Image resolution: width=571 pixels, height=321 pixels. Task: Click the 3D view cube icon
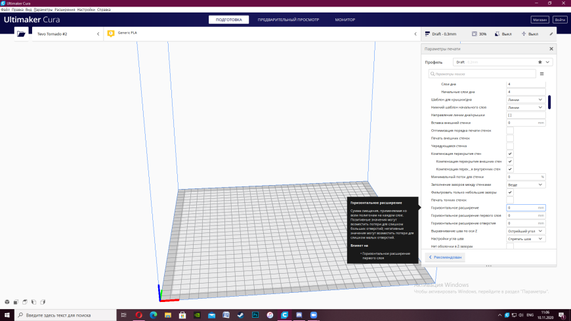[x=7, y=302]
